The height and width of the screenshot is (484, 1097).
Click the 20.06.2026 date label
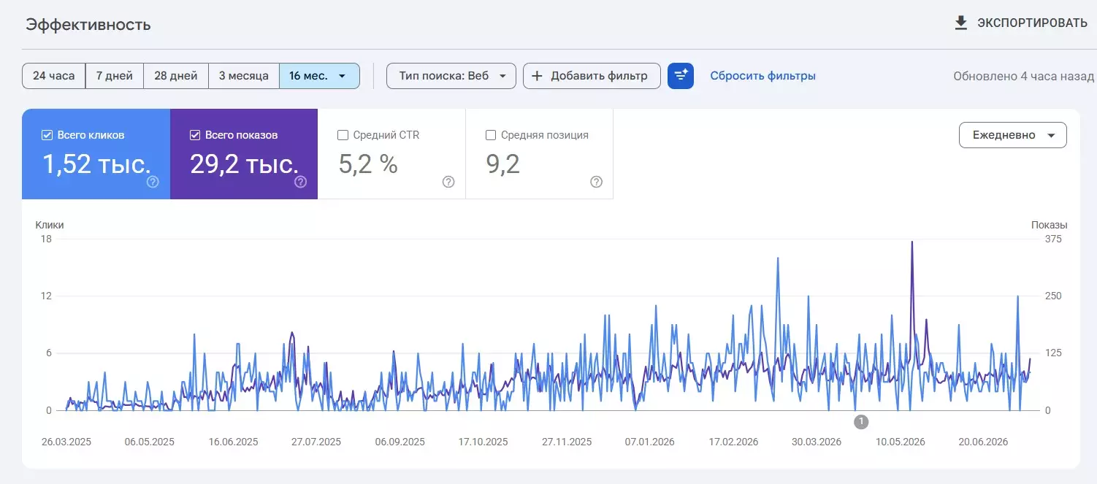click(983, 442)
